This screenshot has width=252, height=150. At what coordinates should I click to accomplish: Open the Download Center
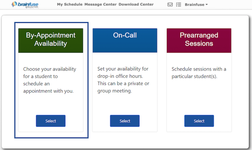pyautogui.click(x=136, y=5)
